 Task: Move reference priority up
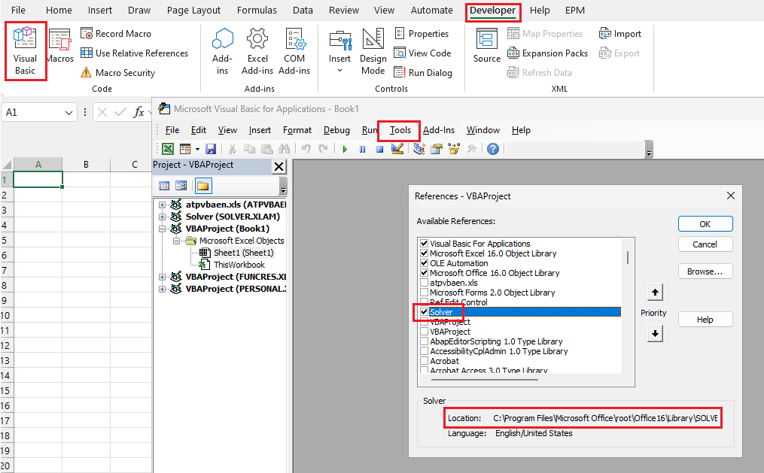[655, 293]
